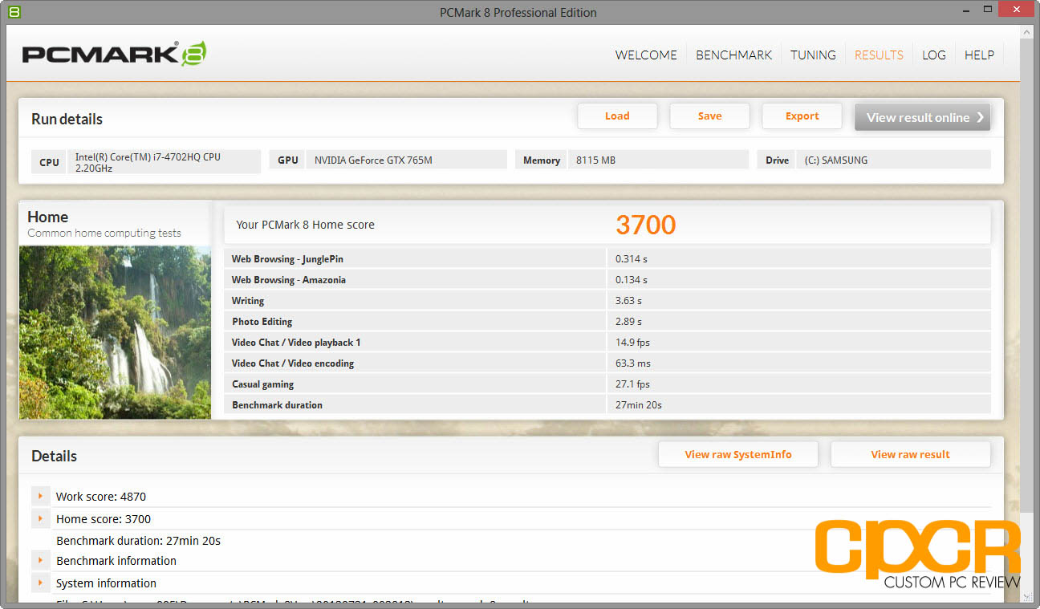Click the PCMark 8 logo
1040x609 pixels.
pyautogui.click(x=114, y=54)
